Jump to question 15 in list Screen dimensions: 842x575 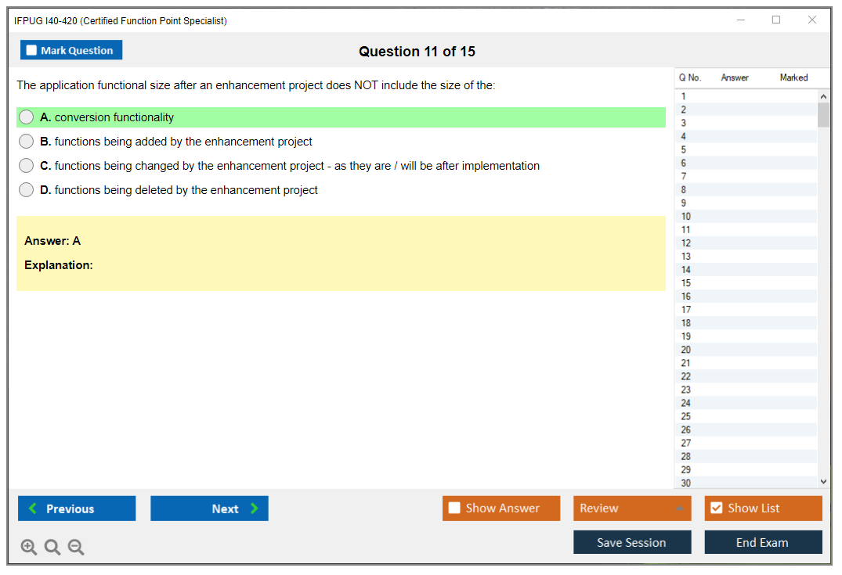click(686, 283)
